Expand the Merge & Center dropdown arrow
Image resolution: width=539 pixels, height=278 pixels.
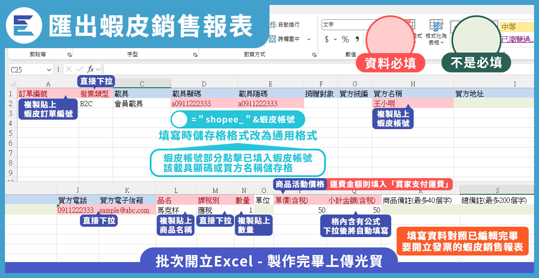click(309, 39)
